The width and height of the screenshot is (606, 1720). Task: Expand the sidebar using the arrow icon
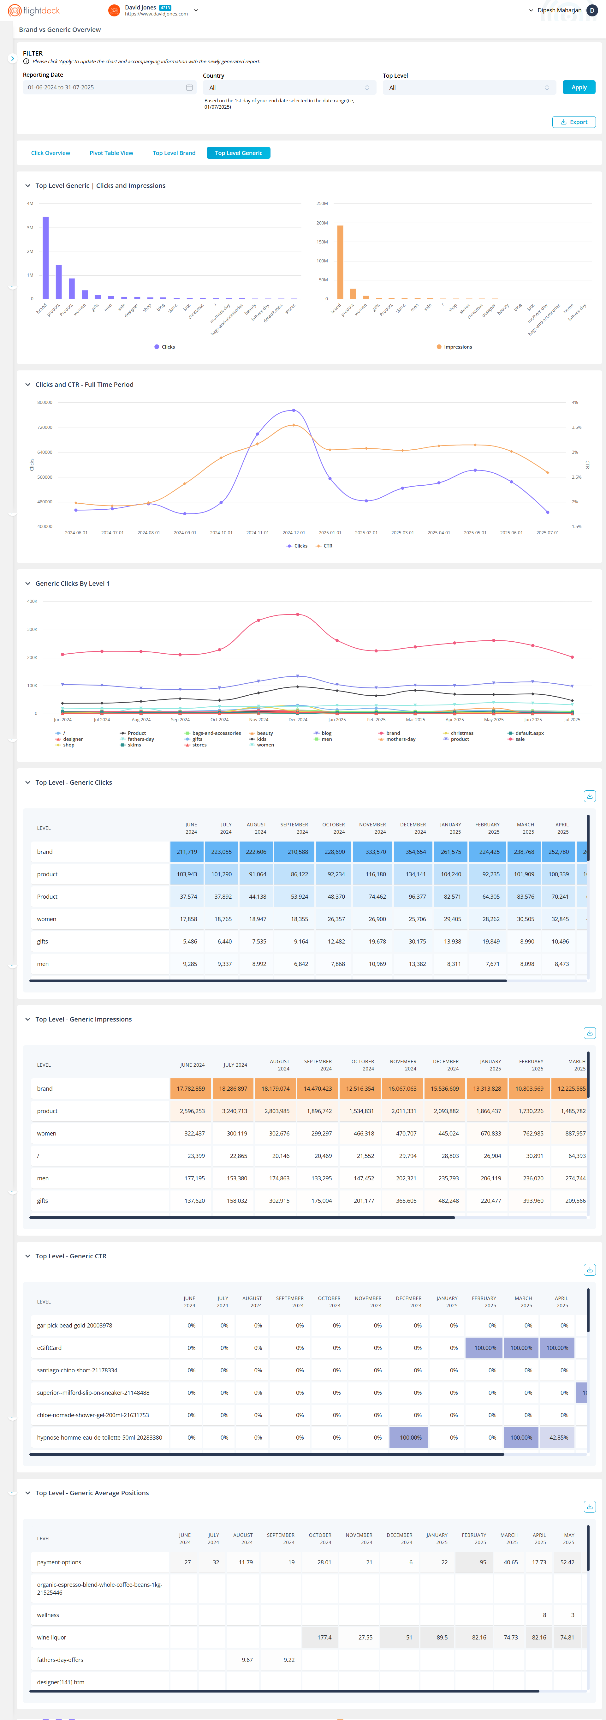click(x=12, y=59)
